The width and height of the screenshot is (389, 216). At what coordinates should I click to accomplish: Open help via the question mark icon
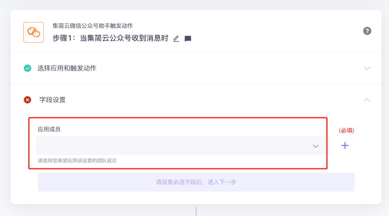[x=367, y=31]
